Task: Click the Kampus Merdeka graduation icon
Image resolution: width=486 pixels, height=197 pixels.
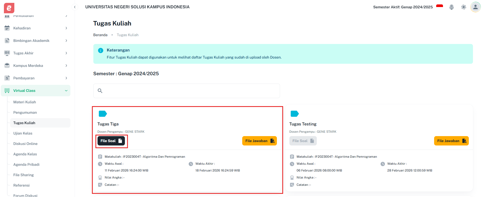Action: pyautogui.click(x=7, y=66)
